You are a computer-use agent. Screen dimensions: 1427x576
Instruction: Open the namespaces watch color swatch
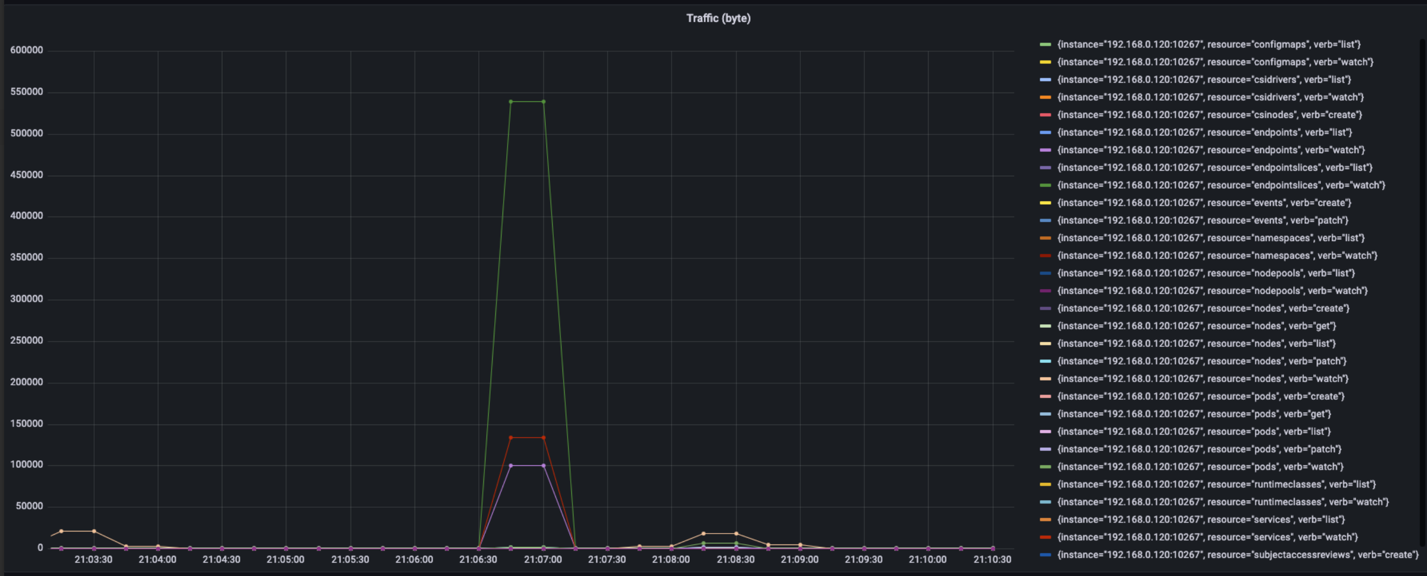pyautogui.click(x=1045, y=256)
